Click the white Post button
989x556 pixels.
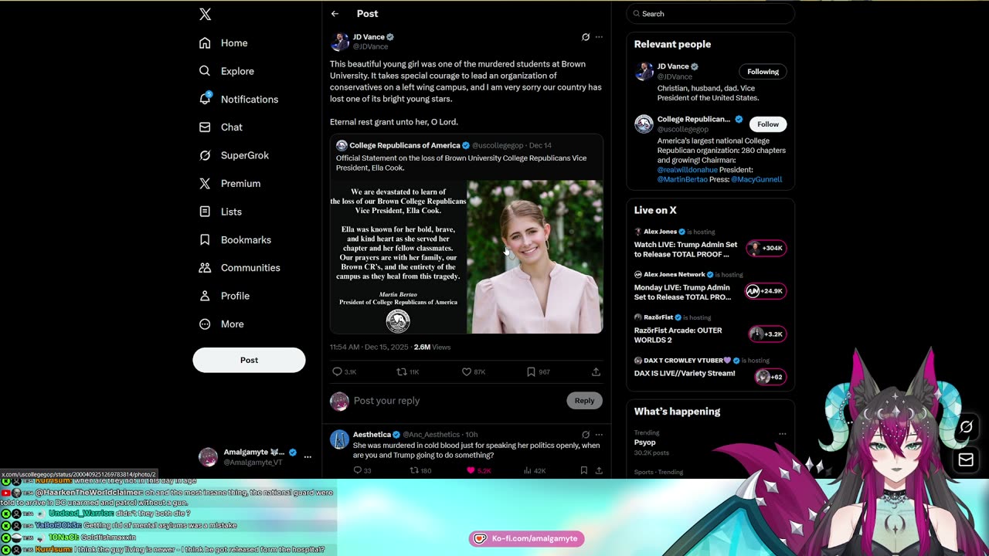point(249,360)
